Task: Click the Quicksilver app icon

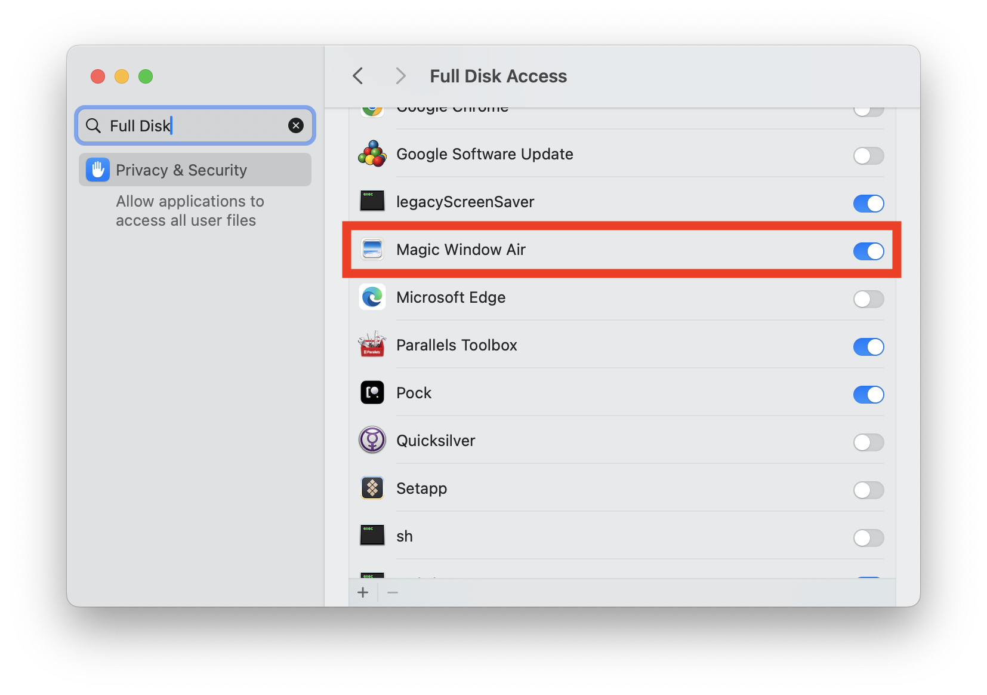Action: (372, 440)
